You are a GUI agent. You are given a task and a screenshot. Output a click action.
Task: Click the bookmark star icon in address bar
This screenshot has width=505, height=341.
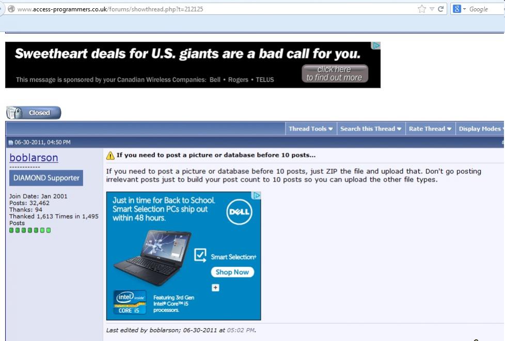pyautogui.click(x=421, y=9)
